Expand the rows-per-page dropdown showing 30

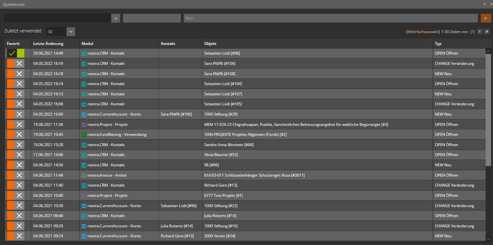click(70, 31)
